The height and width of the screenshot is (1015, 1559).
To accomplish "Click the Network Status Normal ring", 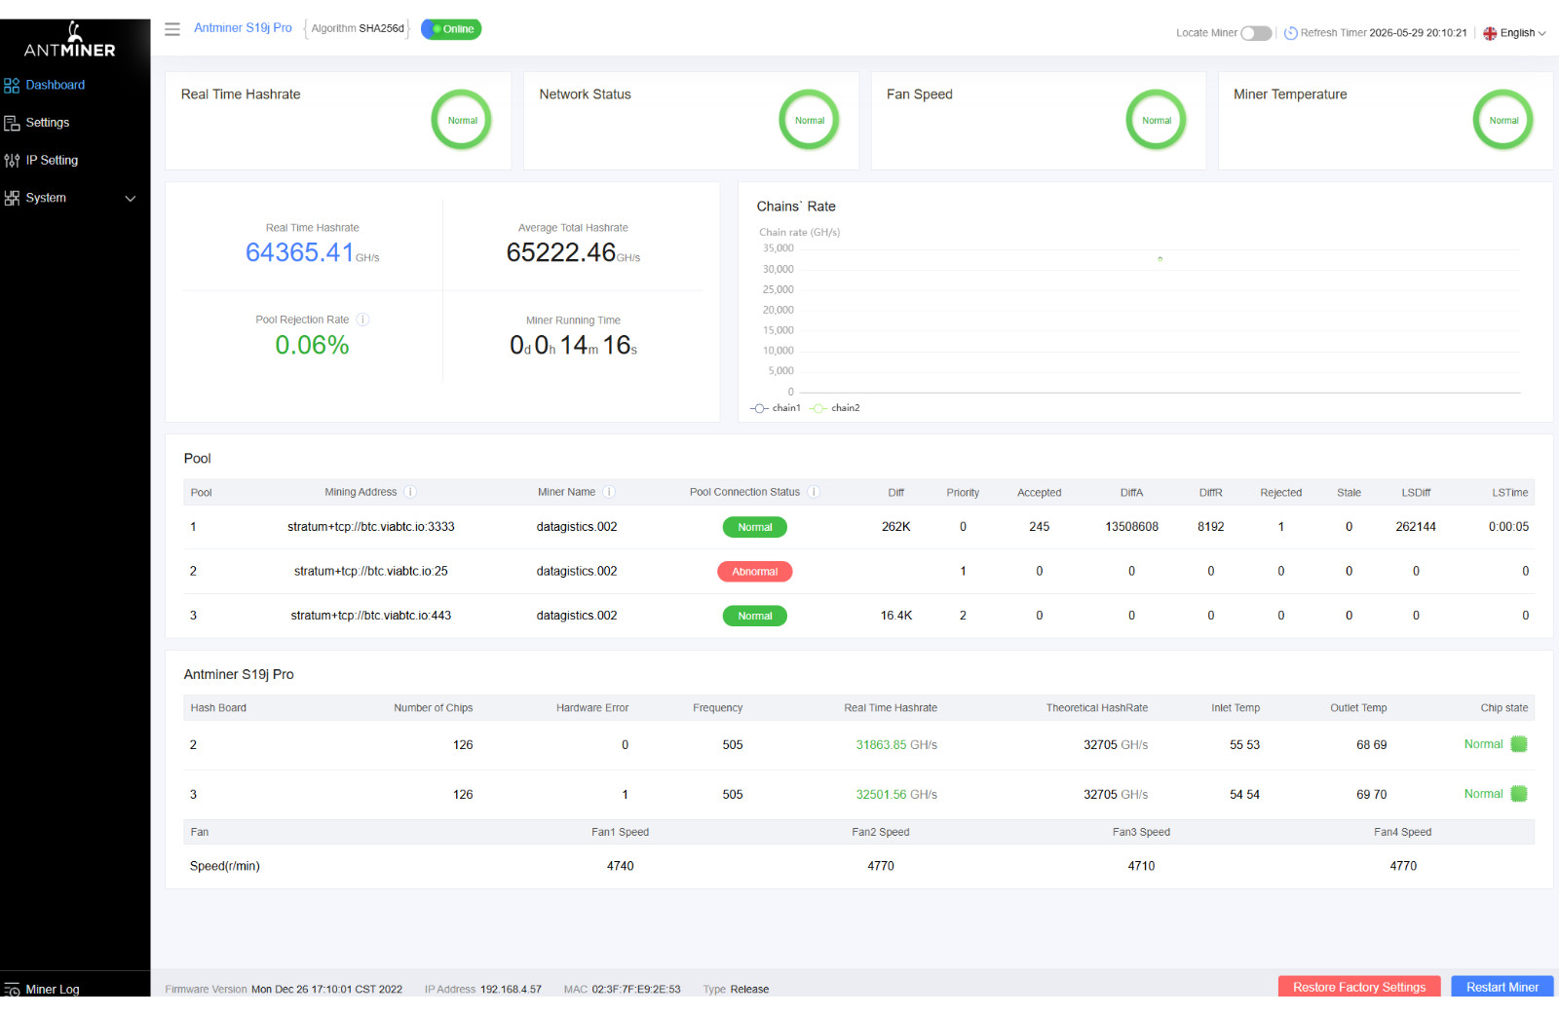I will [x=809, y=120].
